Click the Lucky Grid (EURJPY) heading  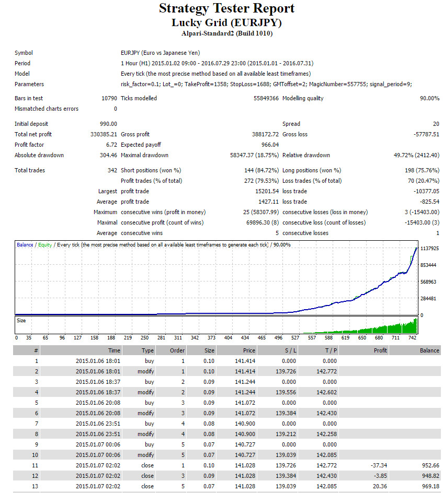(x=226, y=23)
